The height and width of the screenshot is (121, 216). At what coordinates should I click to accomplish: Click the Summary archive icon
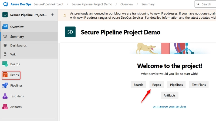[5, 36]
